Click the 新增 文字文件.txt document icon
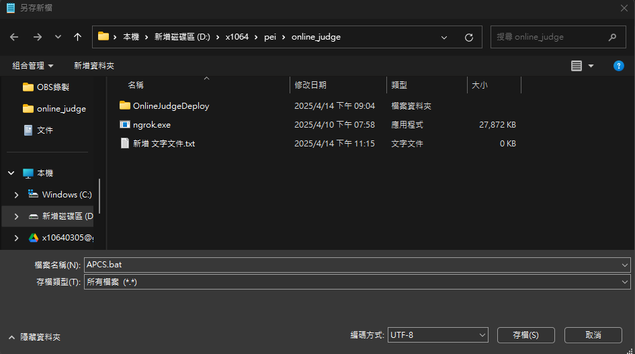 click(x=125, y=143)
